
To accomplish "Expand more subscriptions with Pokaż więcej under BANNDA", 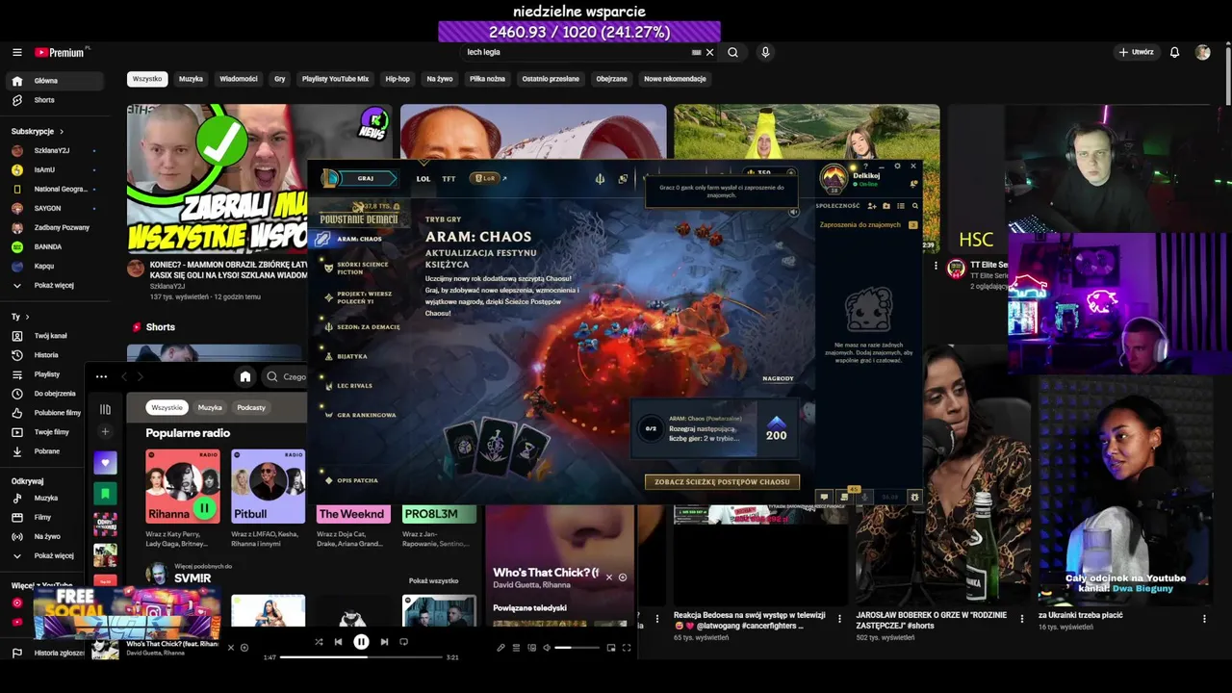I will pos(52,285).
